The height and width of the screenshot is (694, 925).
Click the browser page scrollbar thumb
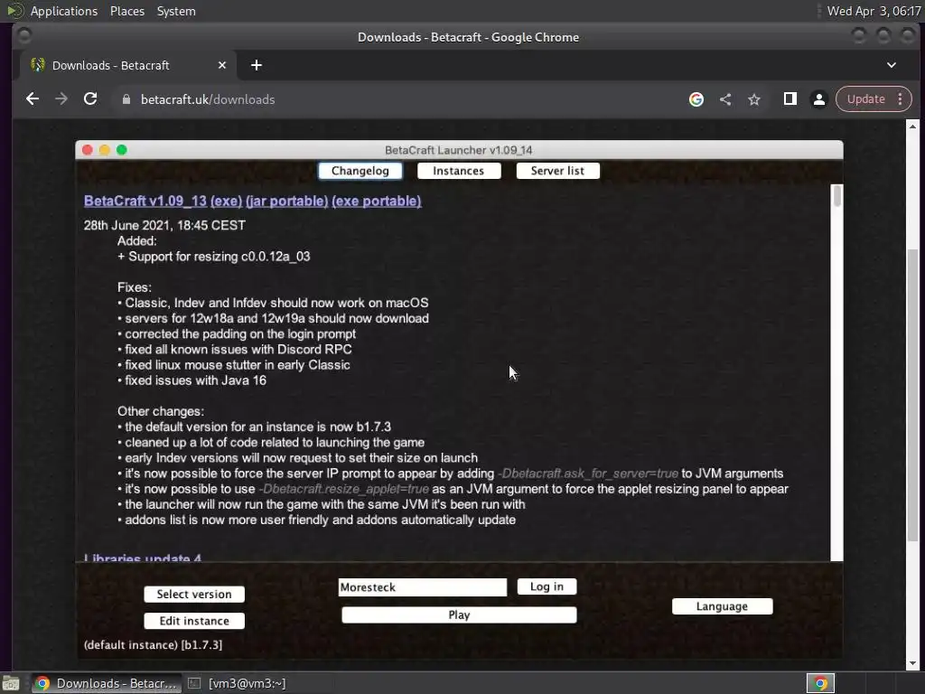(x=912, y=396)
